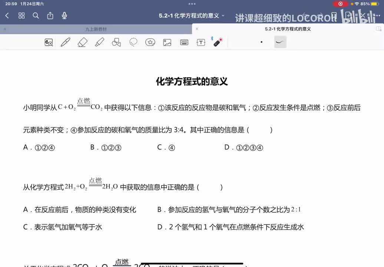Screen dimensions: 384x267
Task: Select the Text box tool
Action: (x=201, y=42)
